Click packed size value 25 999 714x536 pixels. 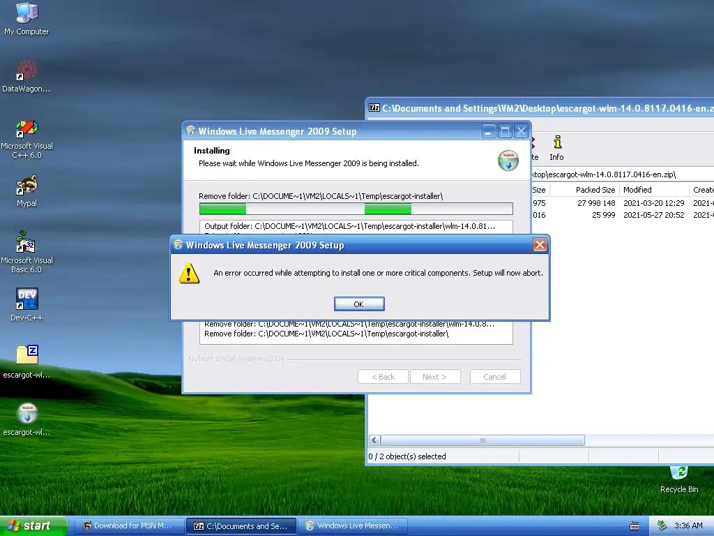click(603, 215)
